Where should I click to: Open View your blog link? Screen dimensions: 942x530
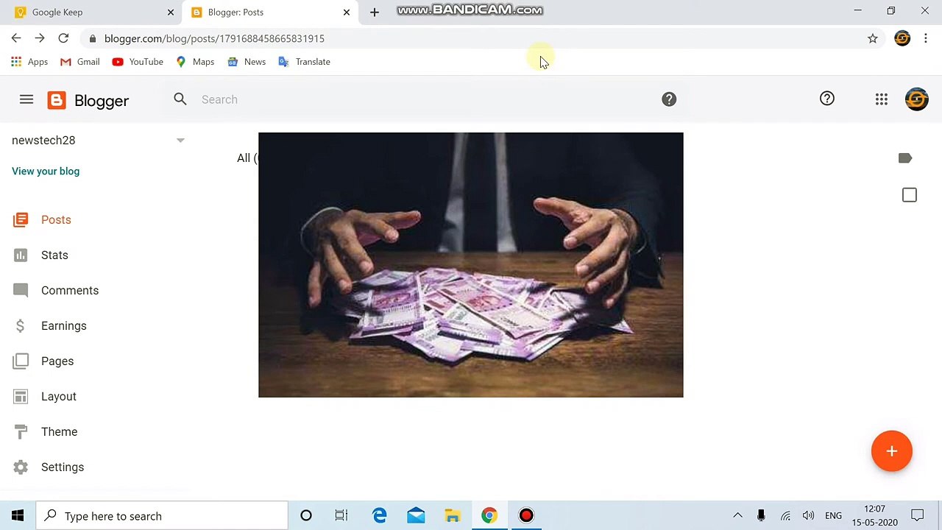pyautogui.click(x=46, y=172)
